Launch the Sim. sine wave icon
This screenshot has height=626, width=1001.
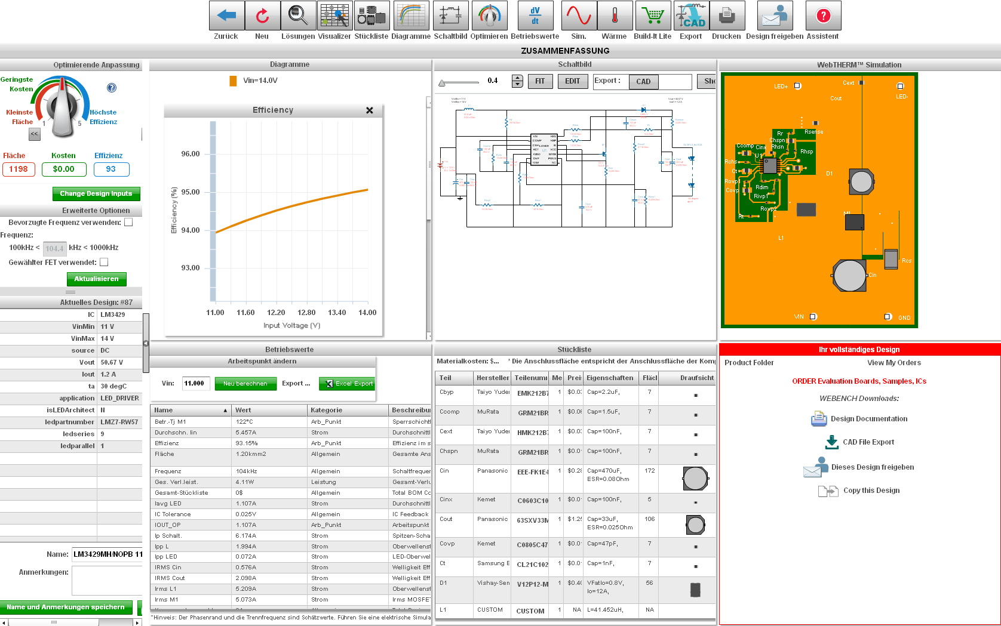tap(579, 16)
